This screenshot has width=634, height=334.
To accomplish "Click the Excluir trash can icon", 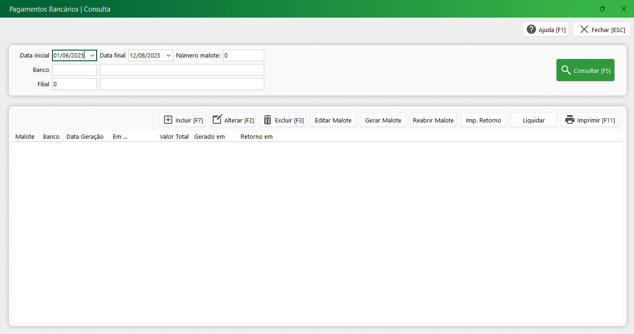I will click(x=268, y=120).
